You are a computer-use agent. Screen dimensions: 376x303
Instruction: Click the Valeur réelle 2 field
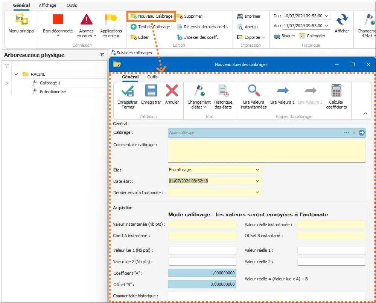click(331, 262)
